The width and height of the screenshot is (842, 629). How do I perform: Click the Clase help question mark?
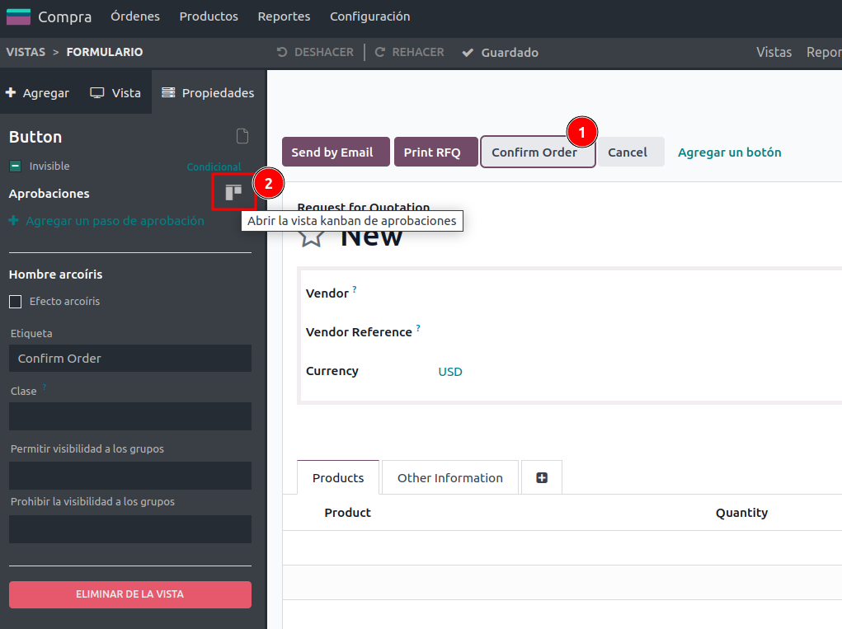click(x=45, y=387)
